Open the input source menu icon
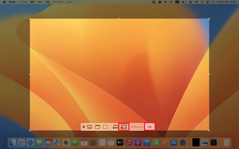 point(177,2)
